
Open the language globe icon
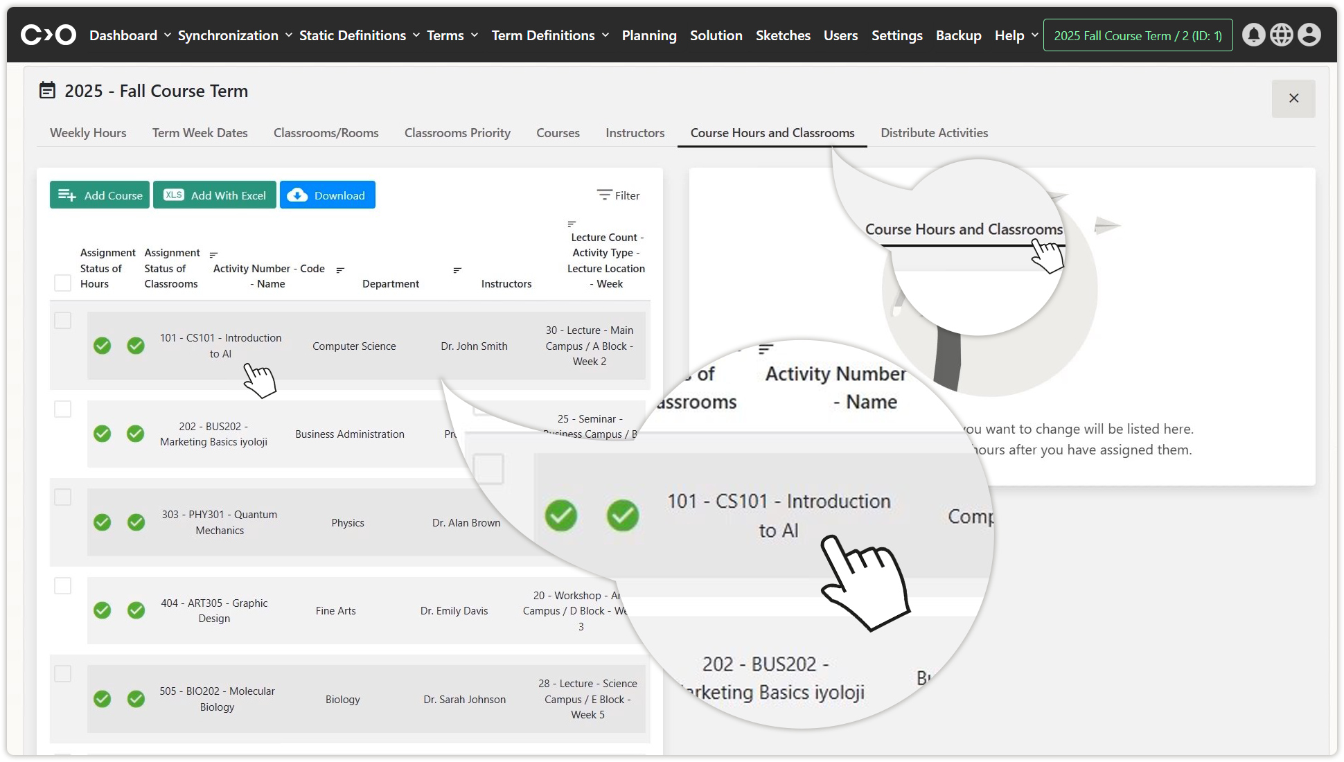point(1281,35)
